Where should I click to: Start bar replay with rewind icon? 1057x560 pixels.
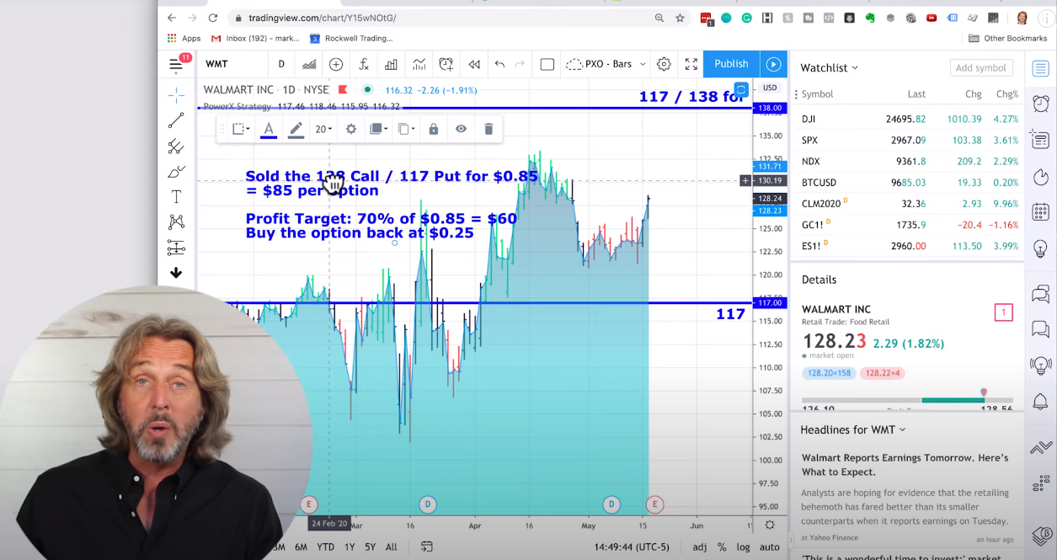[474, 64]
